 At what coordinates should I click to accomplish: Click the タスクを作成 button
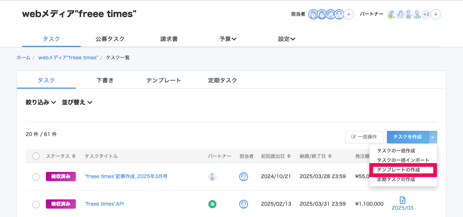[408, 137]
